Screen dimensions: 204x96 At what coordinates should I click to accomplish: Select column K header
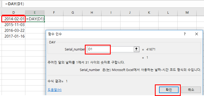click(x=149, y=13)
